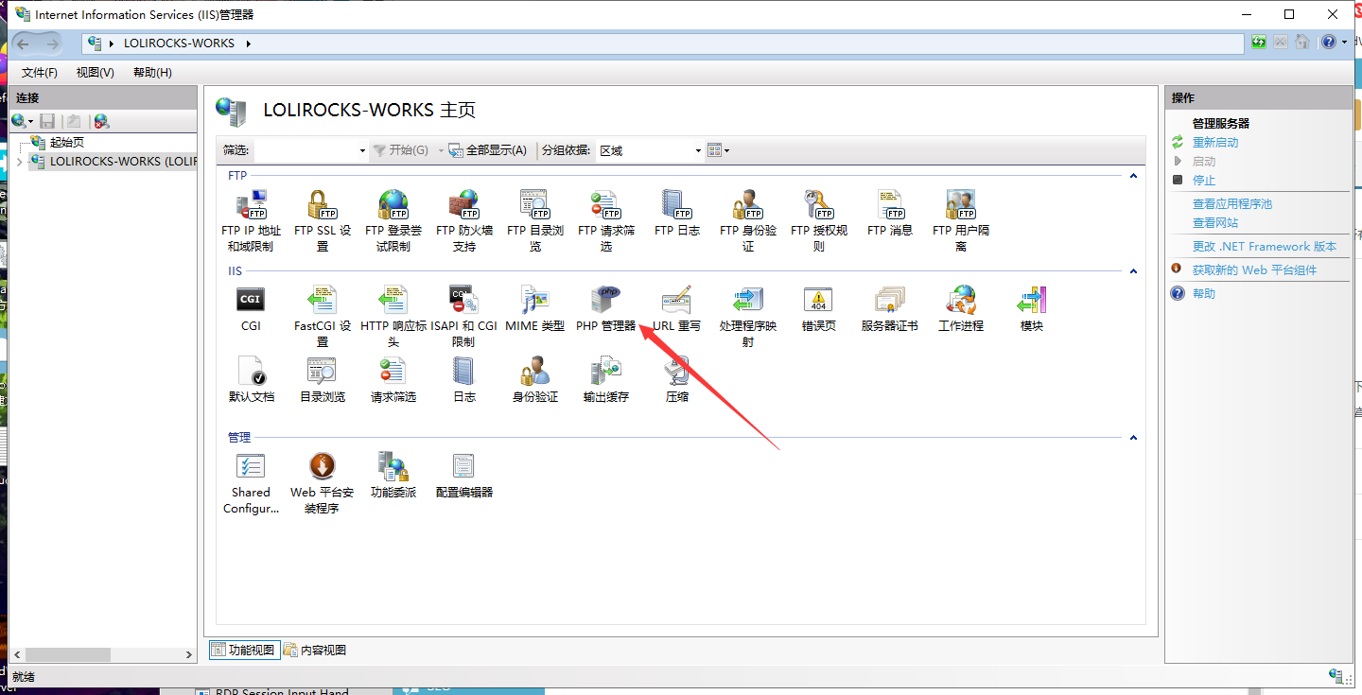Open the 默认文档 icon
The height and width of the screenshot is (695, 1362).
click(252, 379)
